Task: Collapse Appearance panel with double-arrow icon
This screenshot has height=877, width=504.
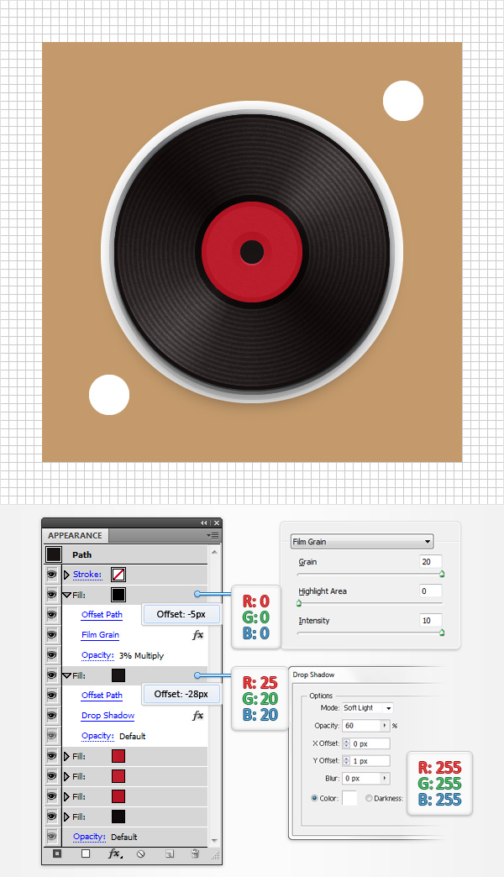Action: (203, 523)
